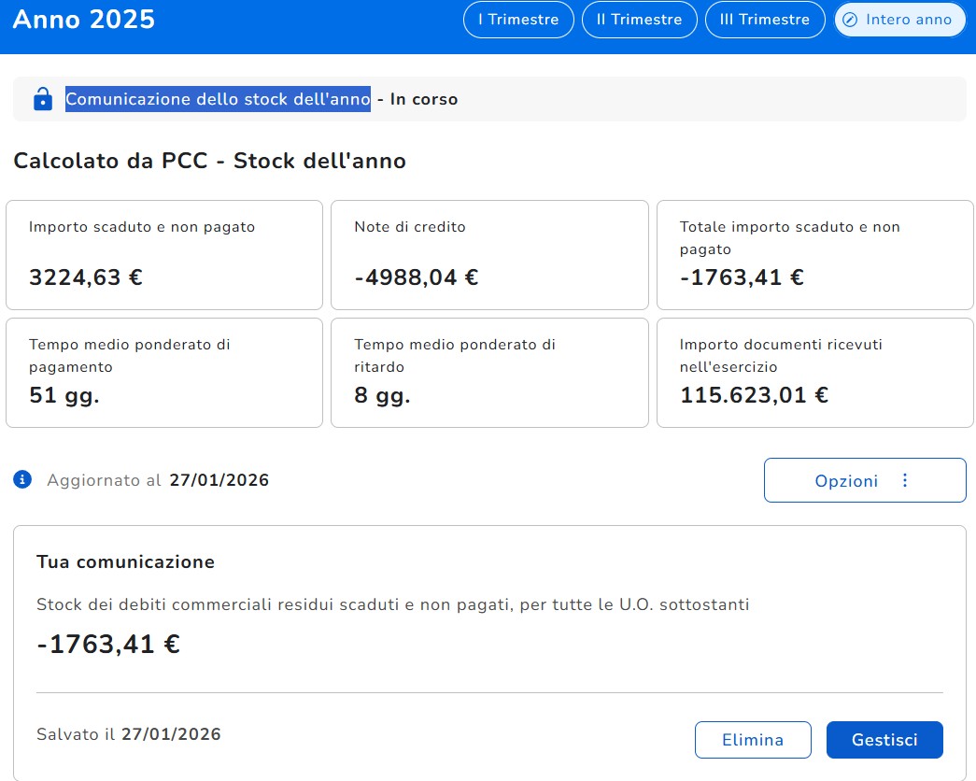Screen dimensions: 976x781
Task: Click the Tua comunicazione heading
Action: pyautogui.click(x=125, y=561)
